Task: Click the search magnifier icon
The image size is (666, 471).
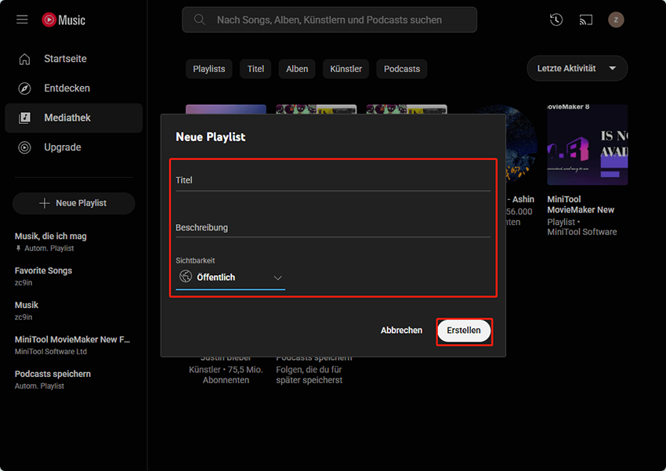Action: point(199,20)
